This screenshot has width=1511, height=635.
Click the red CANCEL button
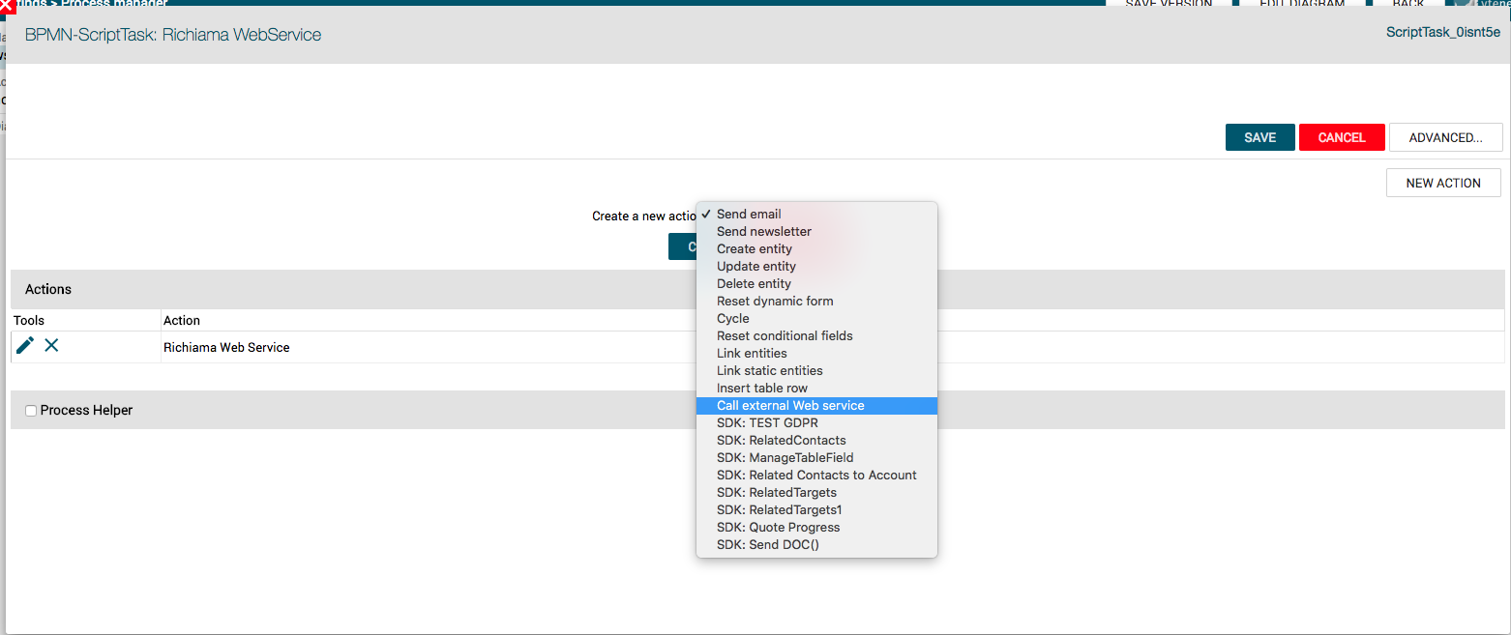click(x=1342, y=137)
